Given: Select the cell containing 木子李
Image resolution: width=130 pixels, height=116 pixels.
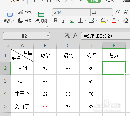Looking at the screenshot, I should click(x=22, y=94).
